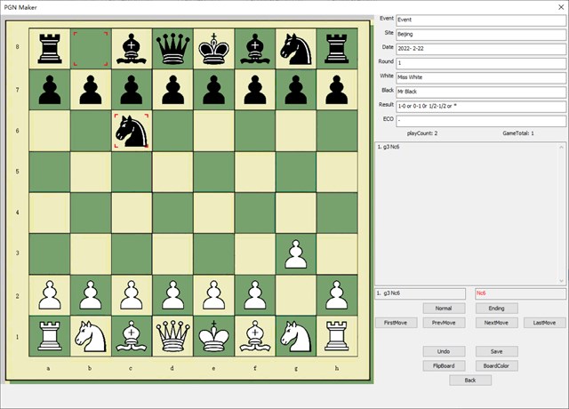Viewport: 569px width, 409px height.
Task: Select the black bishop on f8
Action: [x=255, y=49]
